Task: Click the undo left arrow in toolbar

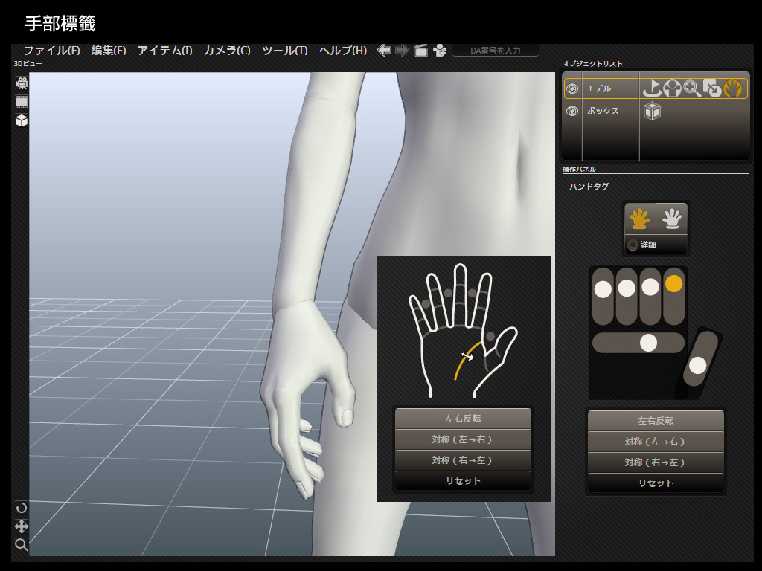Action: [x=384, y=51]
